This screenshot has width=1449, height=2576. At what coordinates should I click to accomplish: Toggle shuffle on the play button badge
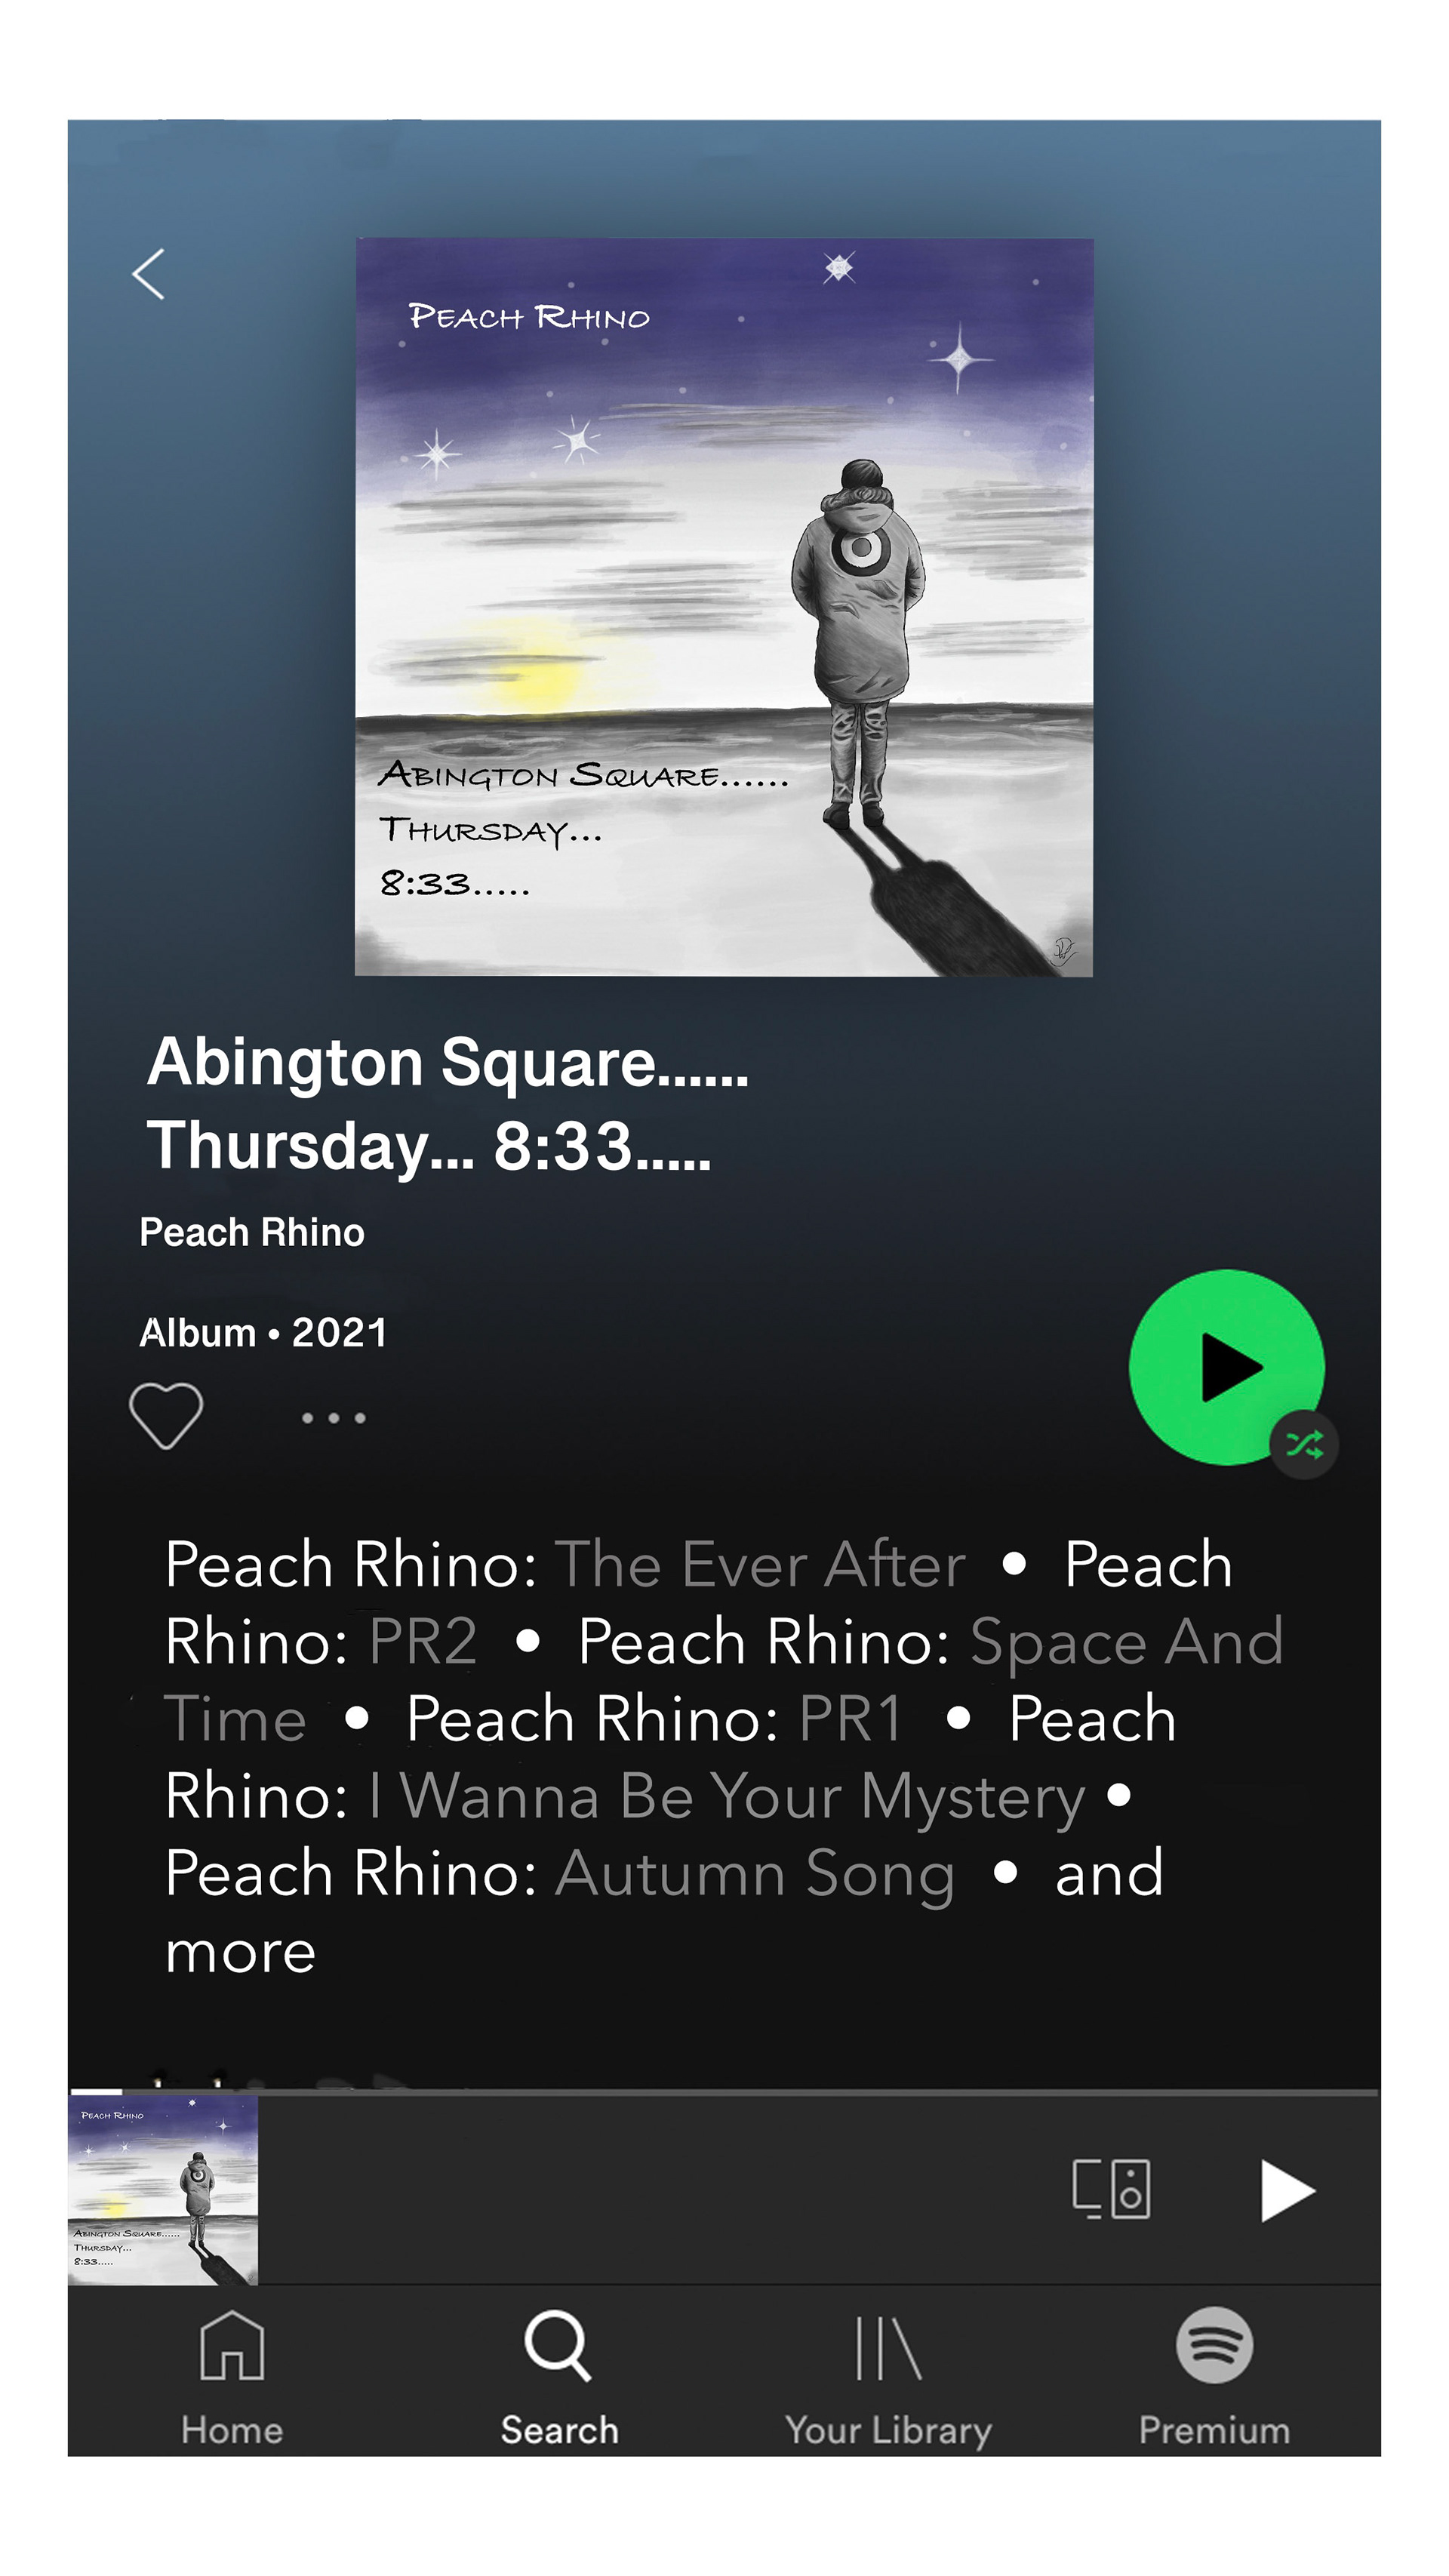tap(1304, 1444)
